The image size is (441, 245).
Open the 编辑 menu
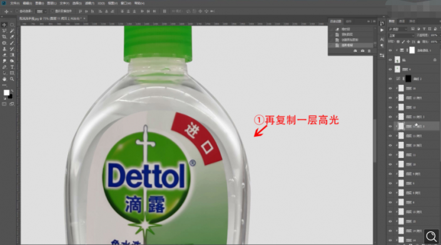coord(27,3)
